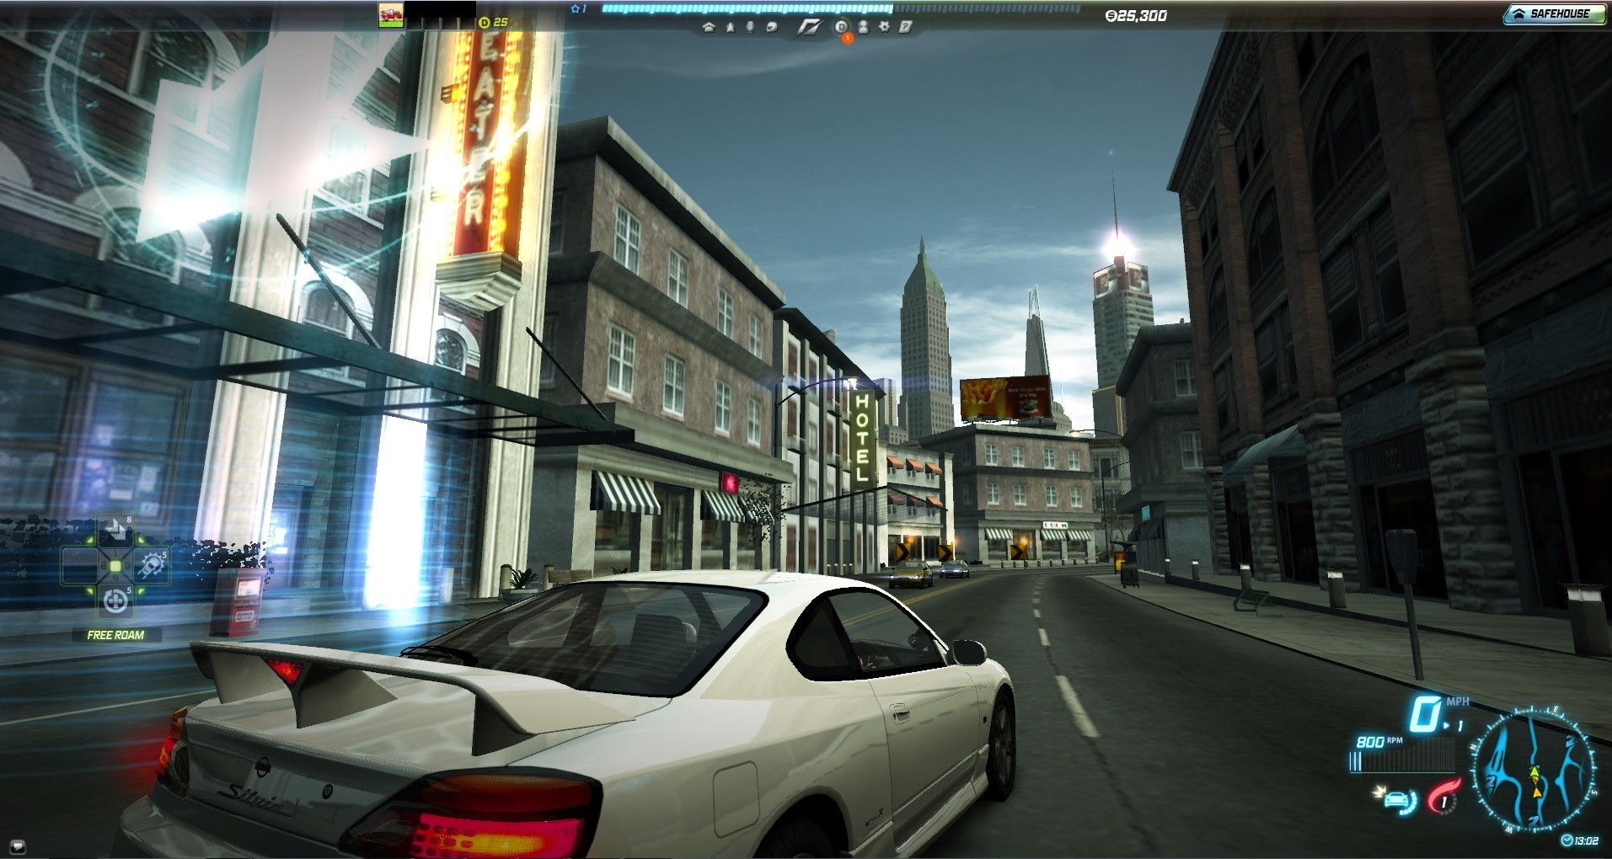1612x859 pixels.
Task: Click the green center square of power-up pad
Action: (x=115, y=566)
